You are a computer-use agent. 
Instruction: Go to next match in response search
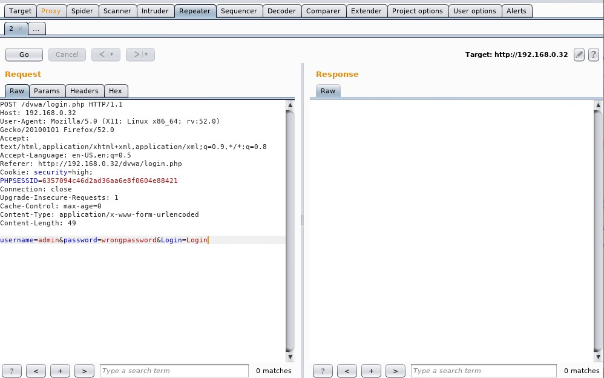click(x=395, y=371)
